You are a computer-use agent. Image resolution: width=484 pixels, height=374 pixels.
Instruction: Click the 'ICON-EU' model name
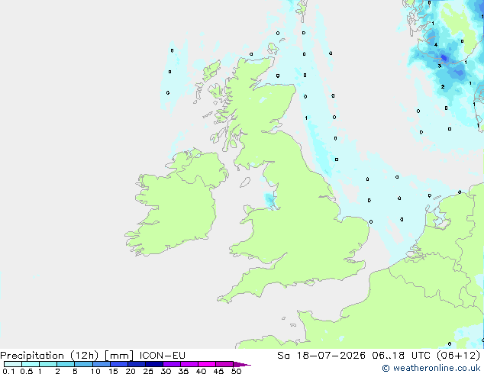pos(162,356)
